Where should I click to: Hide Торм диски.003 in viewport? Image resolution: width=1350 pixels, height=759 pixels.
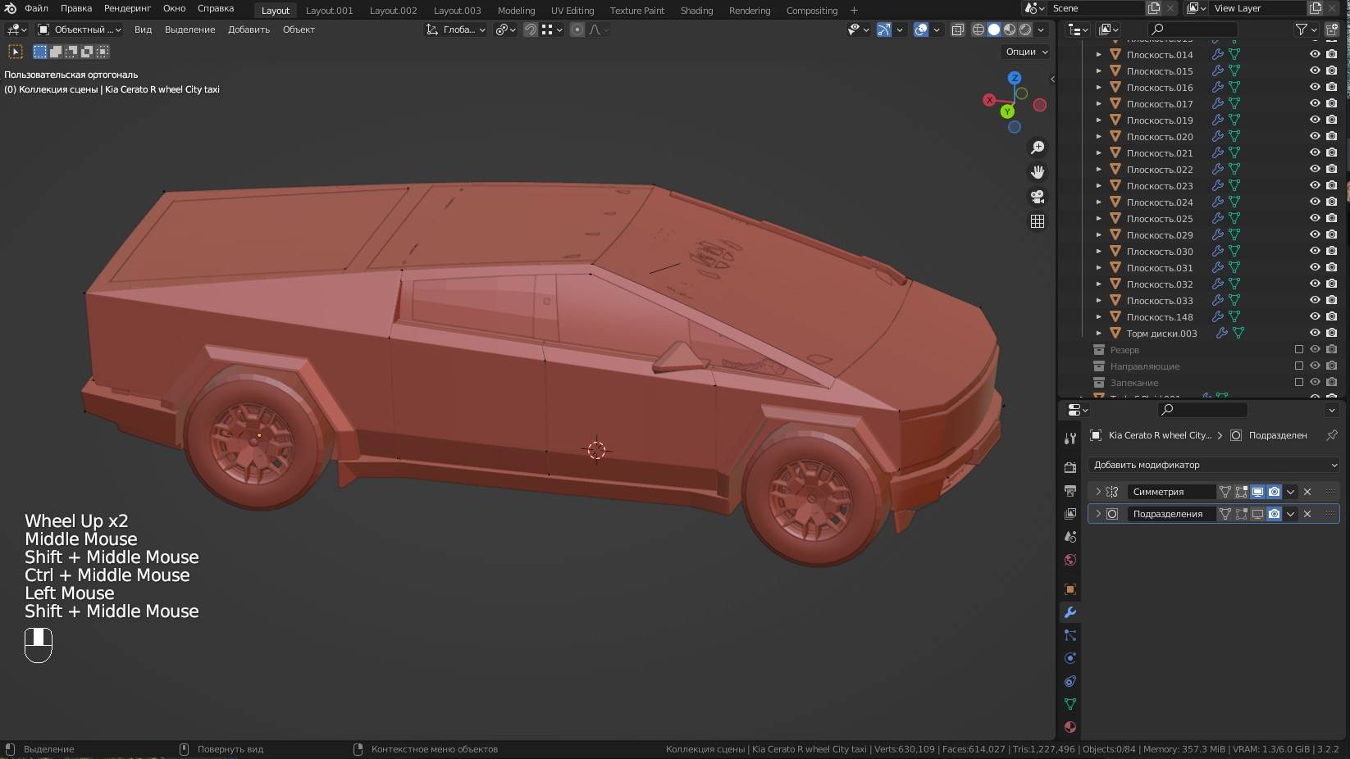[1315, 333]
